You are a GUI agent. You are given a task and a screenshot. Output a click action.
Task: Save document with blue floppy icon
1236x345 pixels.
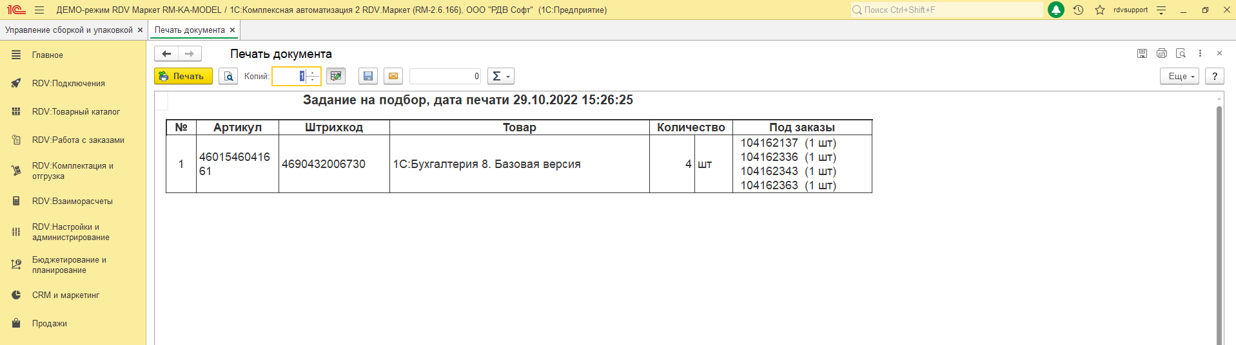(x=368, y=76)
